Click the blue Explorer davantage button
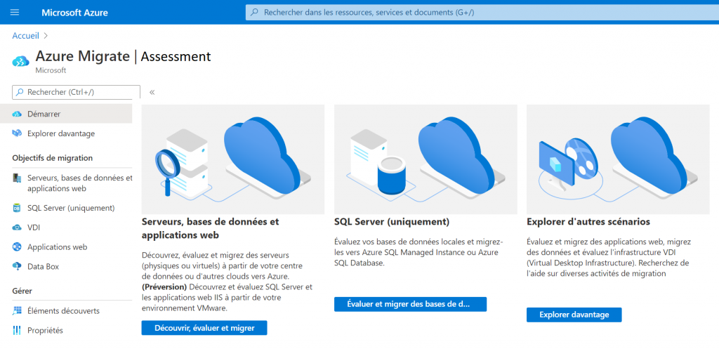Screen dimensions: 719x349 tap(574, 315)
